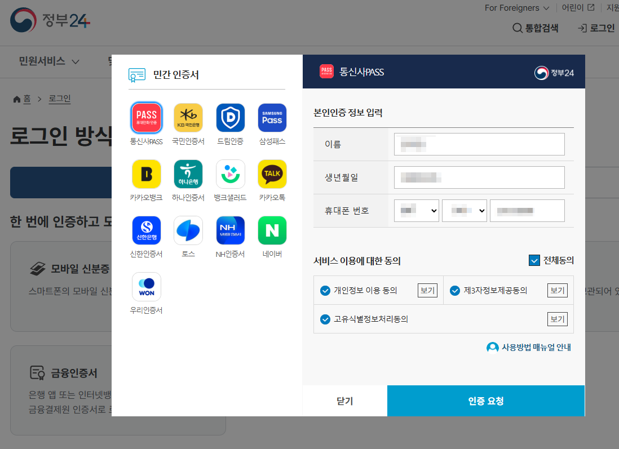Select the 통신사PASS certificate icon
The height and width of the screenshot is (449, 619).
coord(147,118)
